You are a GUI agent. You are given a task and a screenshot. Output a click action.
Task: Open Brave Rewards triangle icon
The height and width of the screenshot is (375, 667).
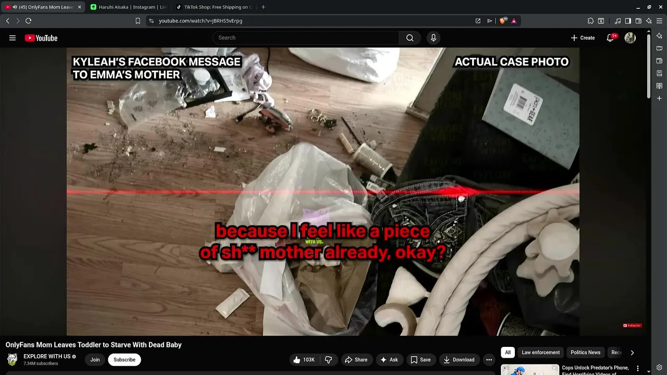(x=514, y=21)
